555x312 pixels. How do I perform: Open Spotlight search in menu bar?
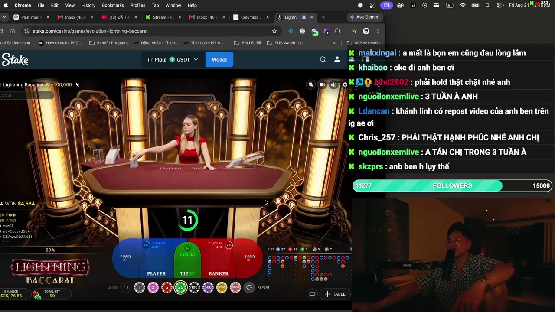(488, 5)
